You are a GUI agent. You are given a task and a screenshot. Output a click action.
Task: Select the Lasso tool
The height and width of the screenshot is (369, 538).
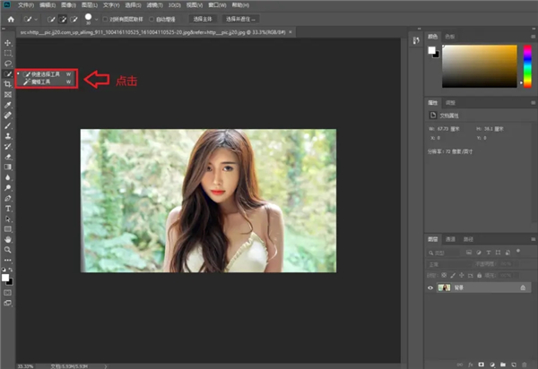click(x=7, y=64)
